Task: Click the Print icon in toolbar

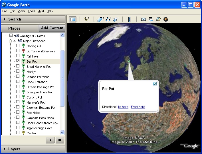Action: 151,19
